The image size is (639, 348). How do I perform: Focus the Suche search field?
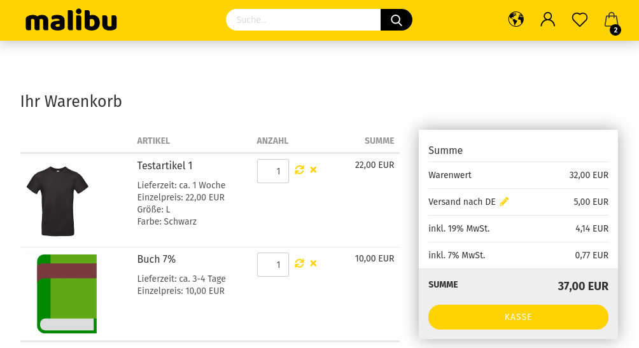(x=304, y=20)
